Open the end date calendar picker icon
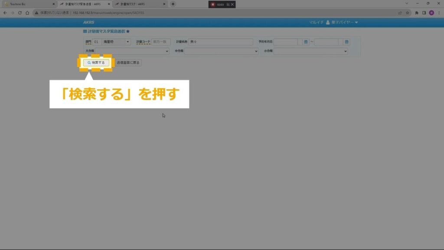Screen dimensions: 444x250 [346, 42]
